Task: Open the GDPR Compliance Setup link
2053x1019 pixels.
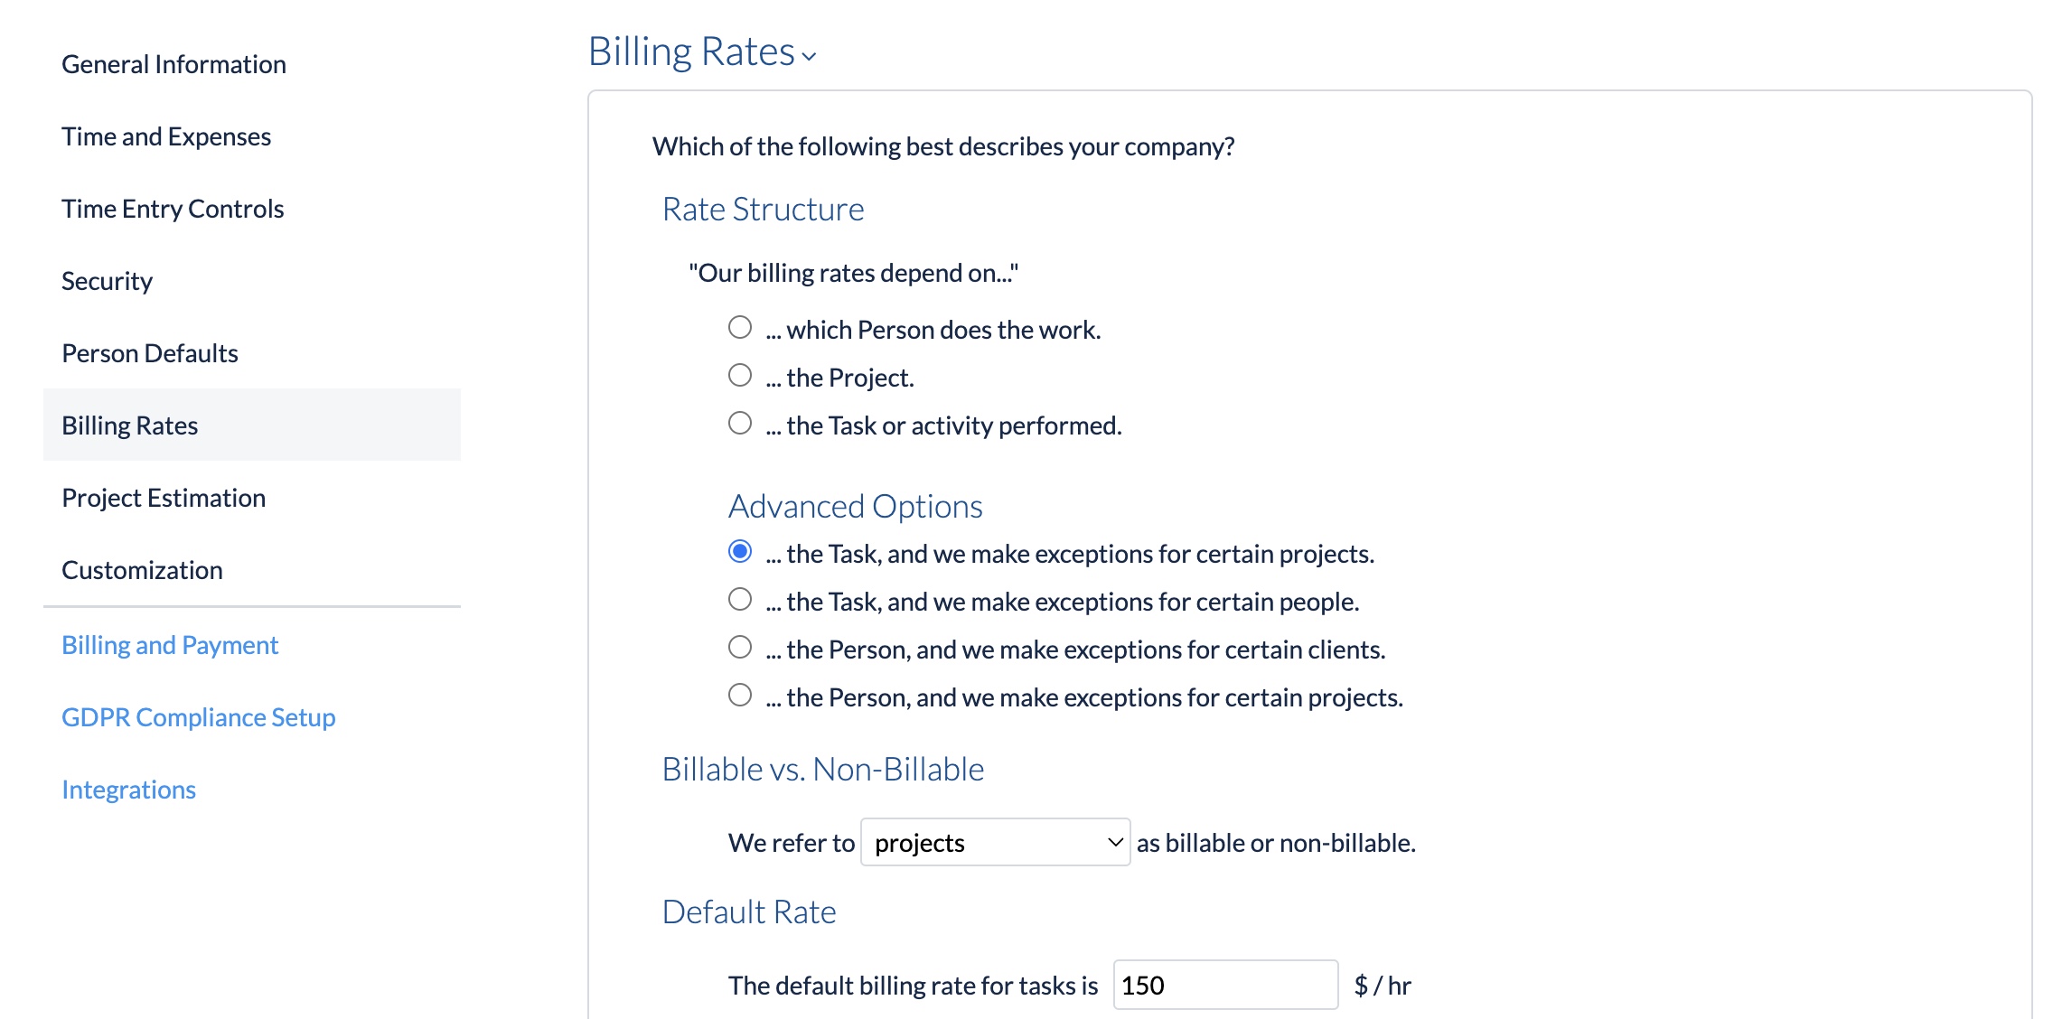Action: coord(199,717)
